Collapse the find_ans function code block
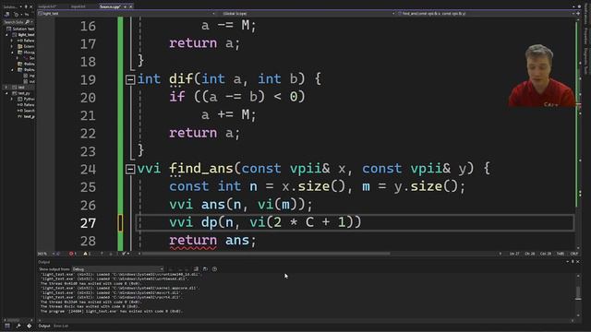The image size is (591, 332). (130, 170)
